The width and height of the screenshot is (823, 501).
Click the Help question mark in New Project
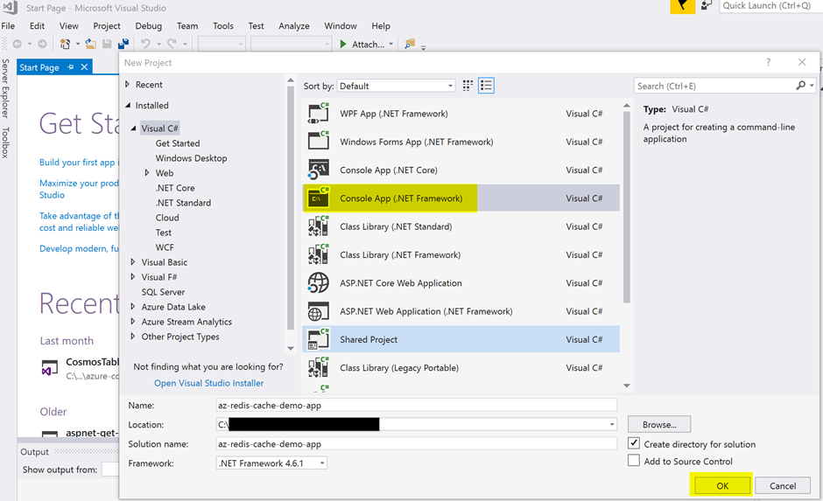pos(769,62)
